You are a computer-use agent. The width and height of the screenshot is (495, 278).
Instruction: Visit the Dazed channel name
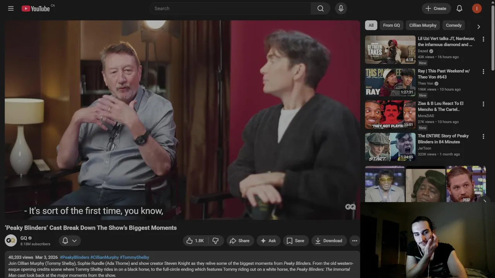pyautogui.click(x=423, y=51)
